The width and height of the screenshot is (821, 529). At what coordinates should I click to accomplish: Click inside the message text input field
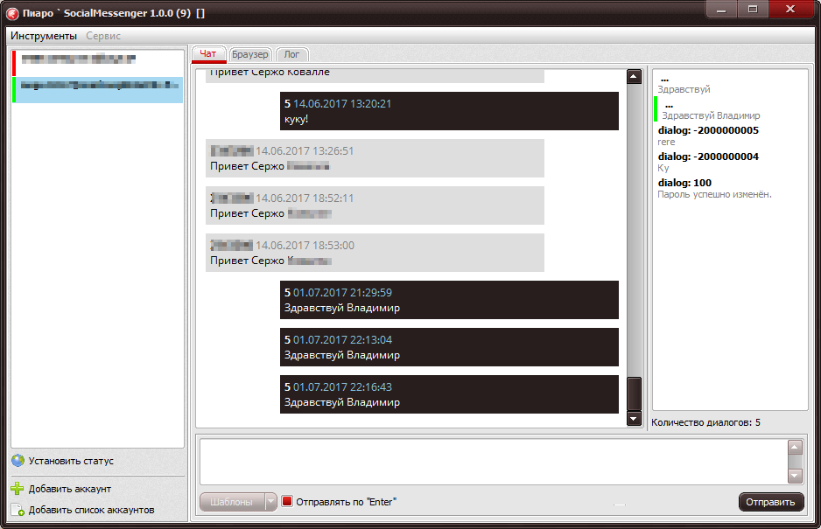pos(490,461)
